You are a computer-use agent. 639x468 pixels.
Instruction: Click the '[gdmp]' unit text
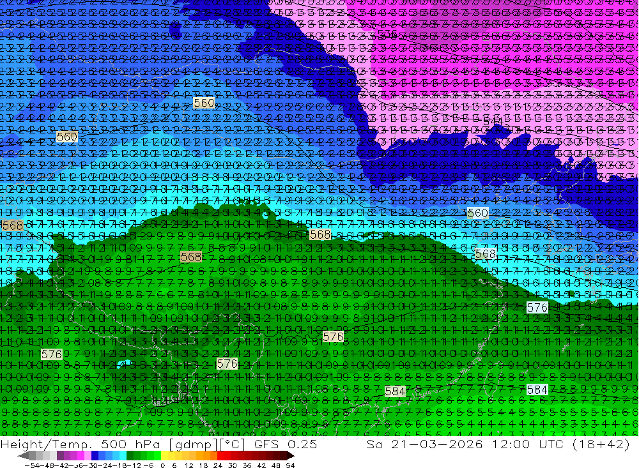(x=193, y=444)
